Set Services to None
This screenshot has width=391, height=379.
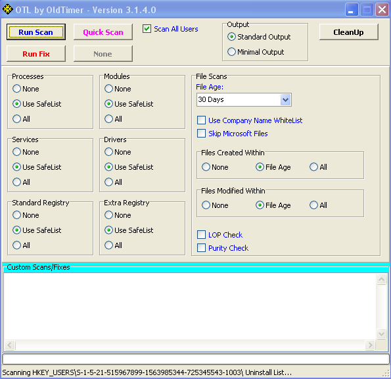16,152
